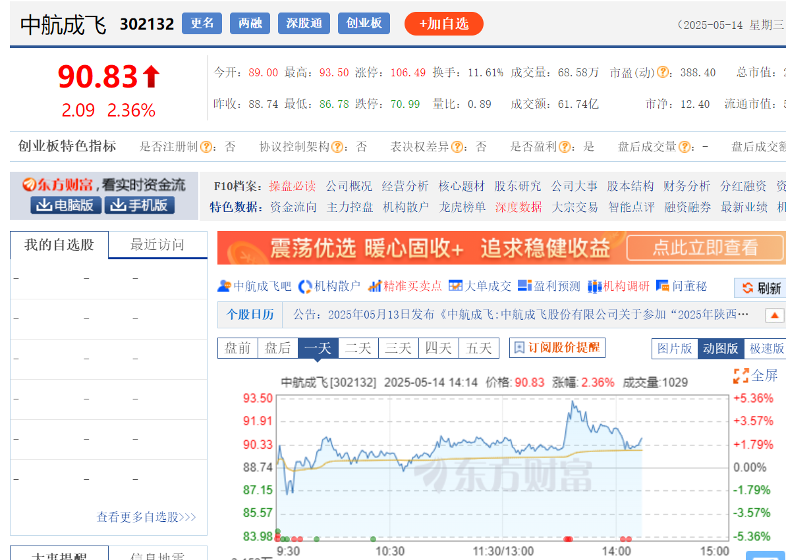This screenshot has width=786, height=560.
Task: Open 大宗交易 link
Action: tap(575, 207)
